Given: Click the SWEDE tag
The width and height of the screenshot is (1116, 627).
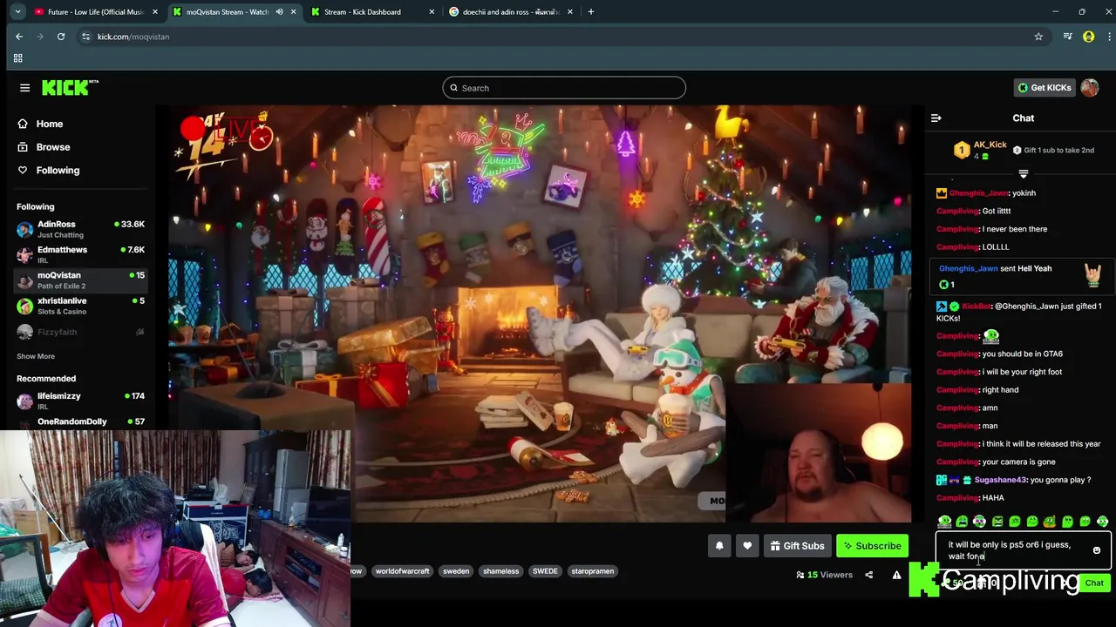Looking at the screenshot, I should point(545,571).
